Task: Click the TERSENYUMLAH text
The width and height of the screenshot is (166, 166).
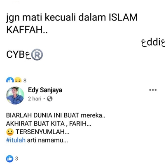Action: point(42,132)
